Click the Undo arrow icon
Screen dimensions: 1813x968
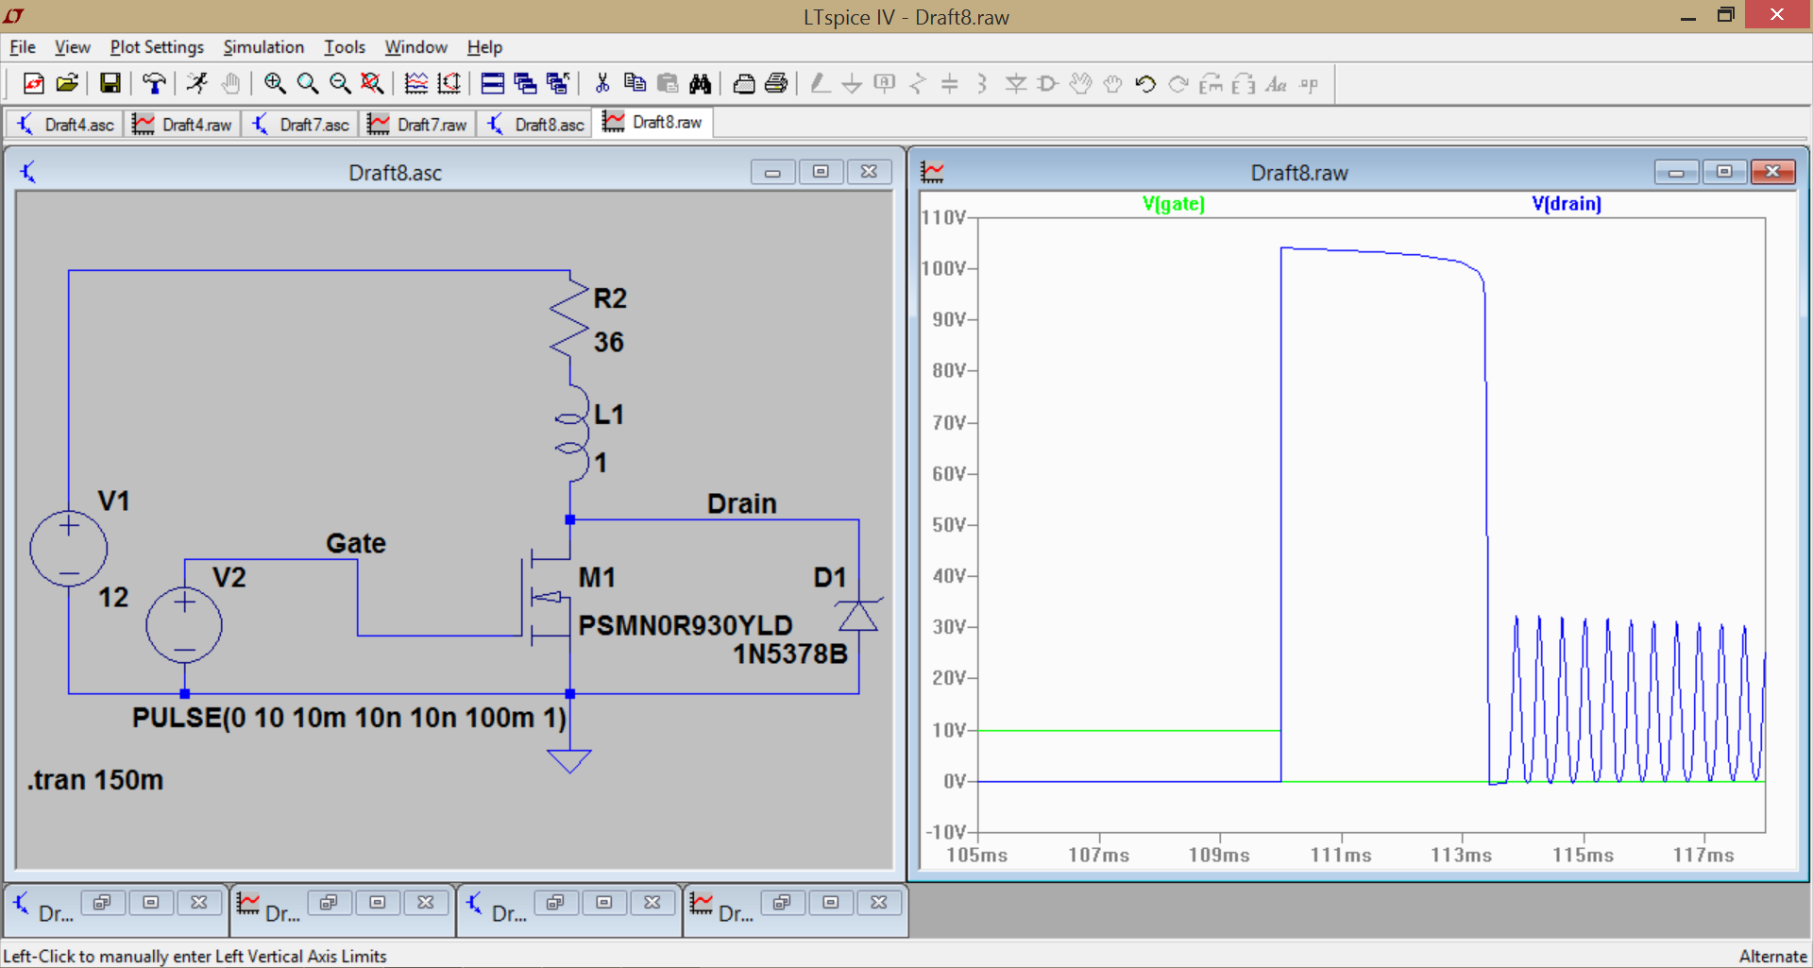(x=1145, y=84)
